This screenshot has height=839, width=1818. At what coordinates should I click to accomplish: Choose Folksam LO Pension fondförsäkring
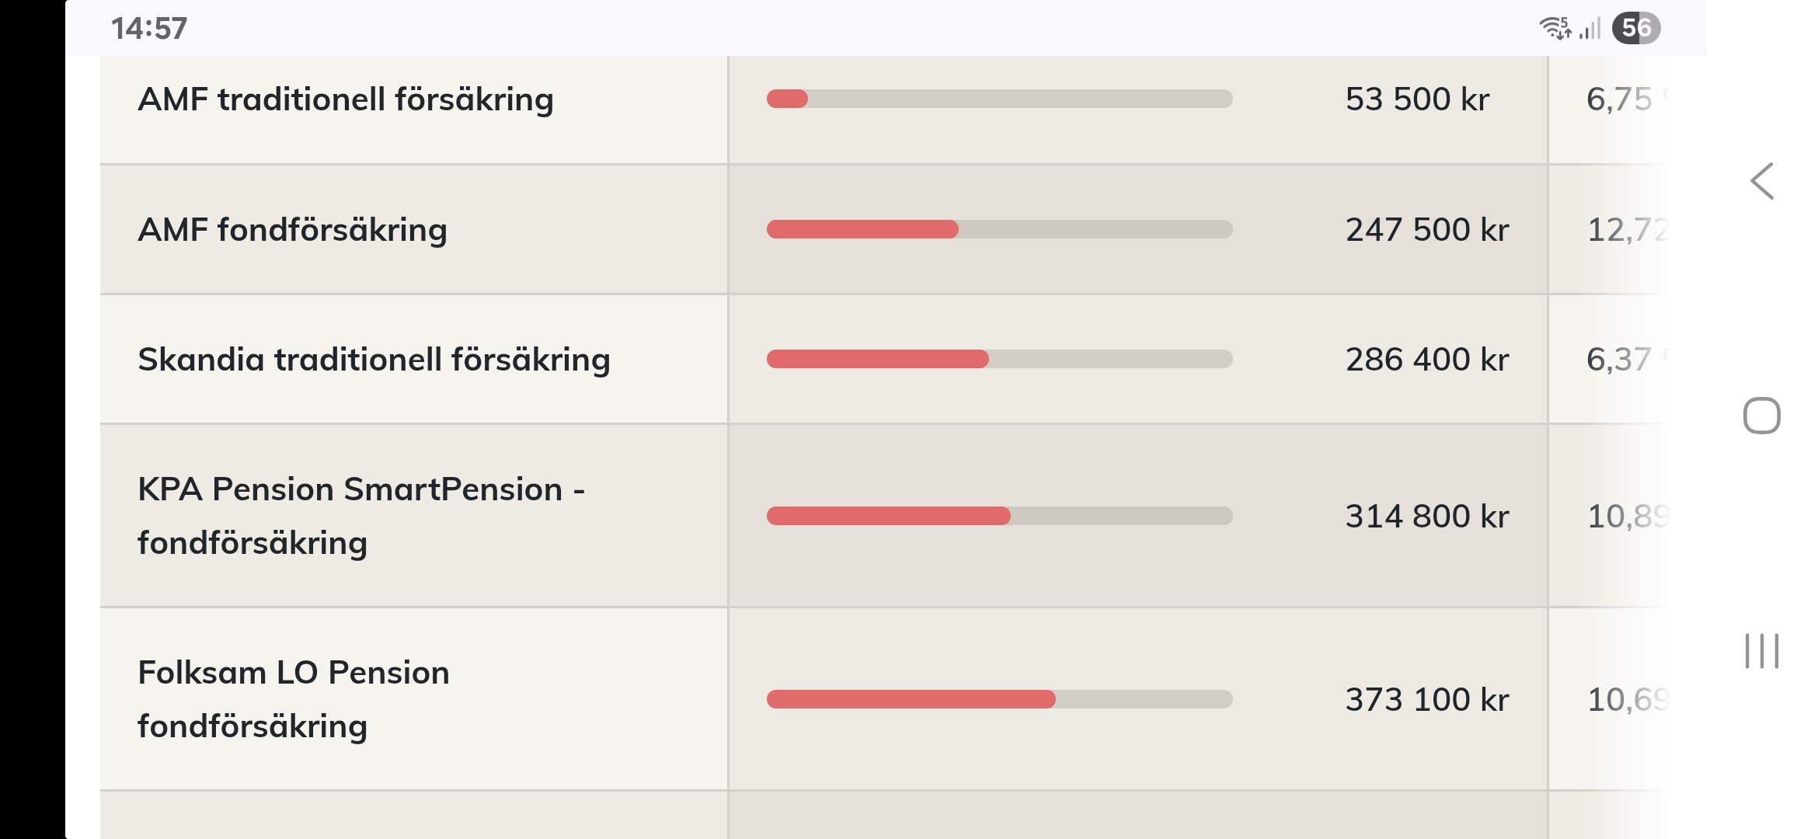tap(294, 699)
